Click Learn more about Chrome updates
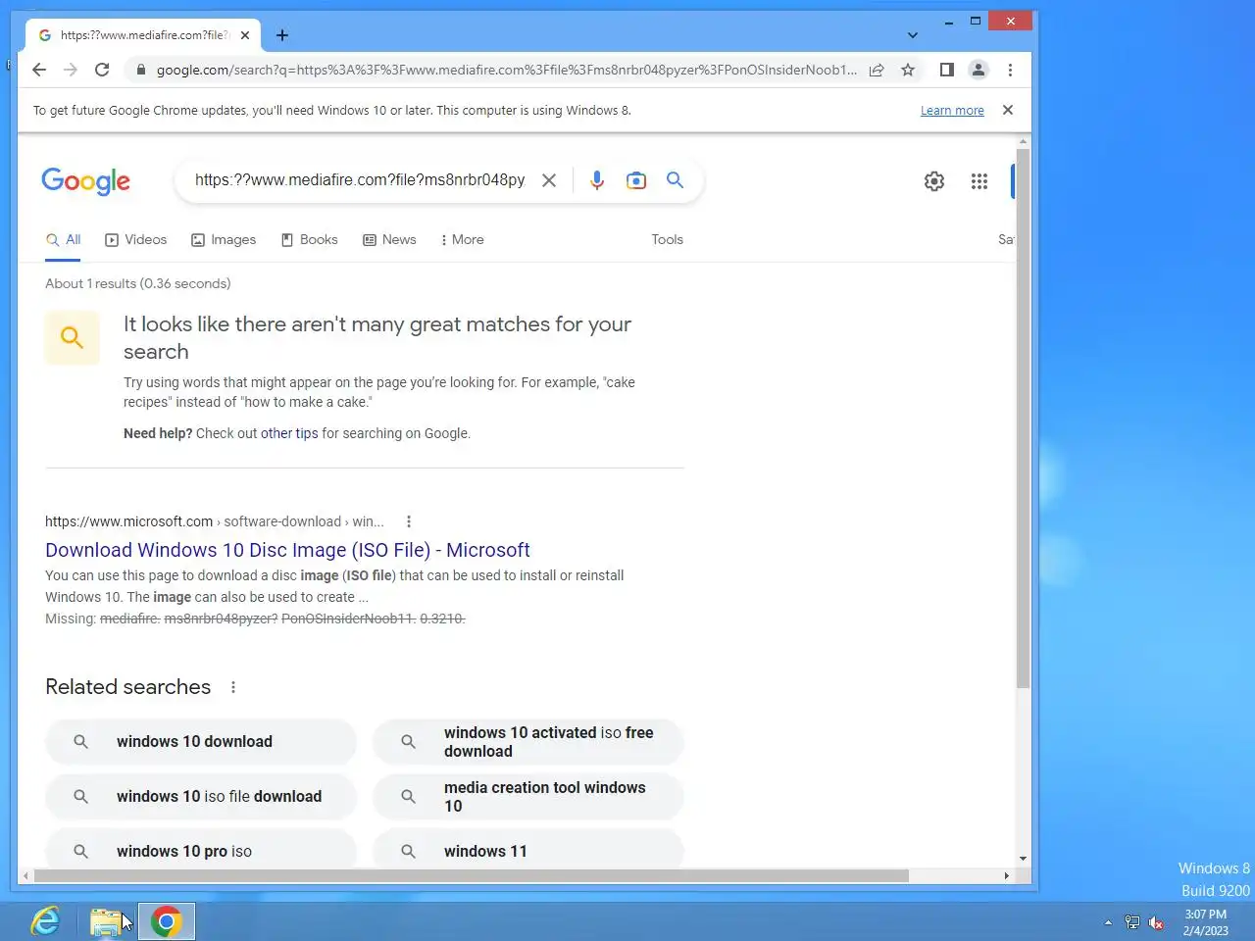Image resolution: width=1255 pixels, height=941 pixels. (952, 111)
